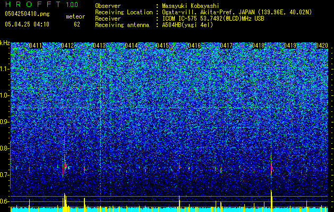
Task: Select the filename 0504250410.png
Action: 27,14
